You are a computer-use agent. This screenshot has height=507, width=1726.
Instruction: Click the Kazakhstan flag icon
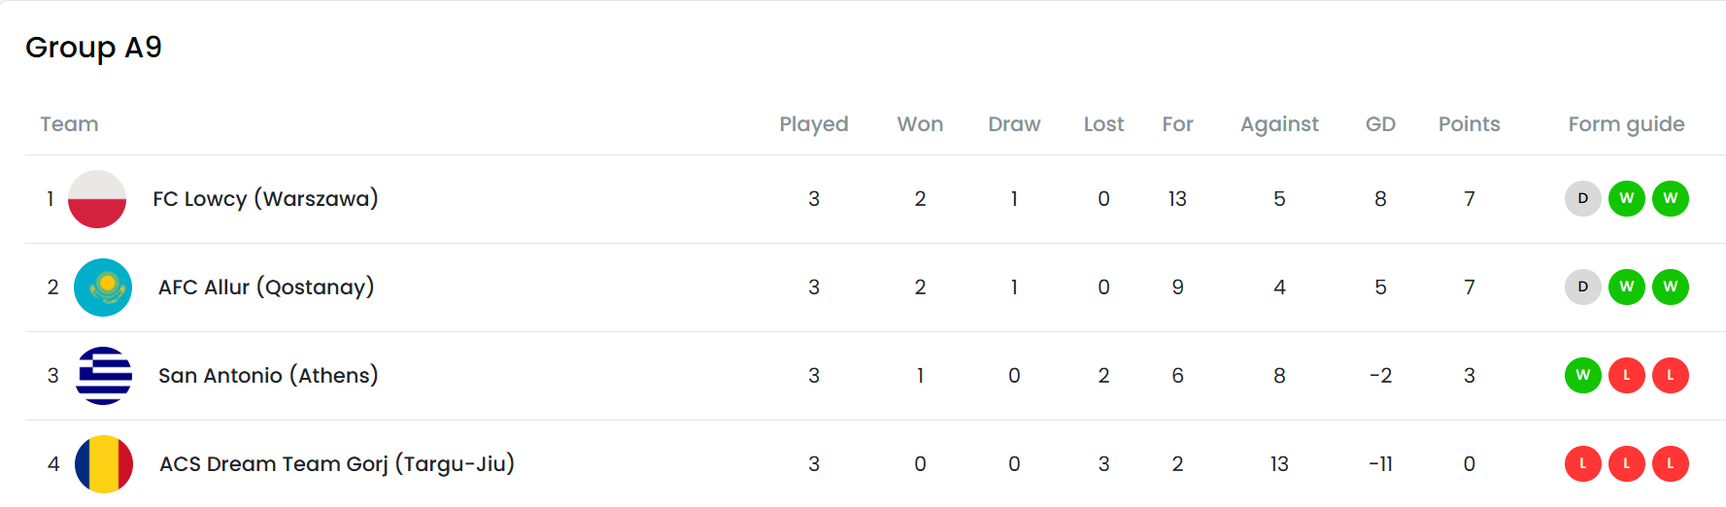click(x=103, y=287)
